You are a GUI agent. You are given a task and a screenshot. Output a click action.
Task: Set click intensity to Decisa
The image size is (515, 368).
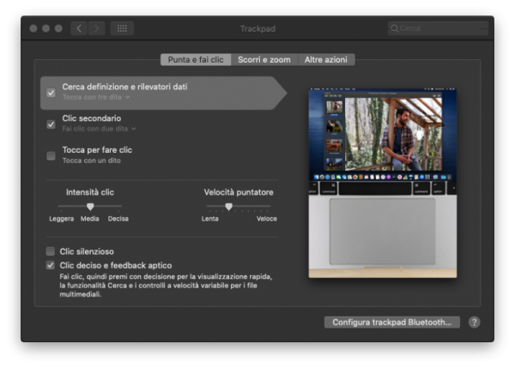click(118, 219)
